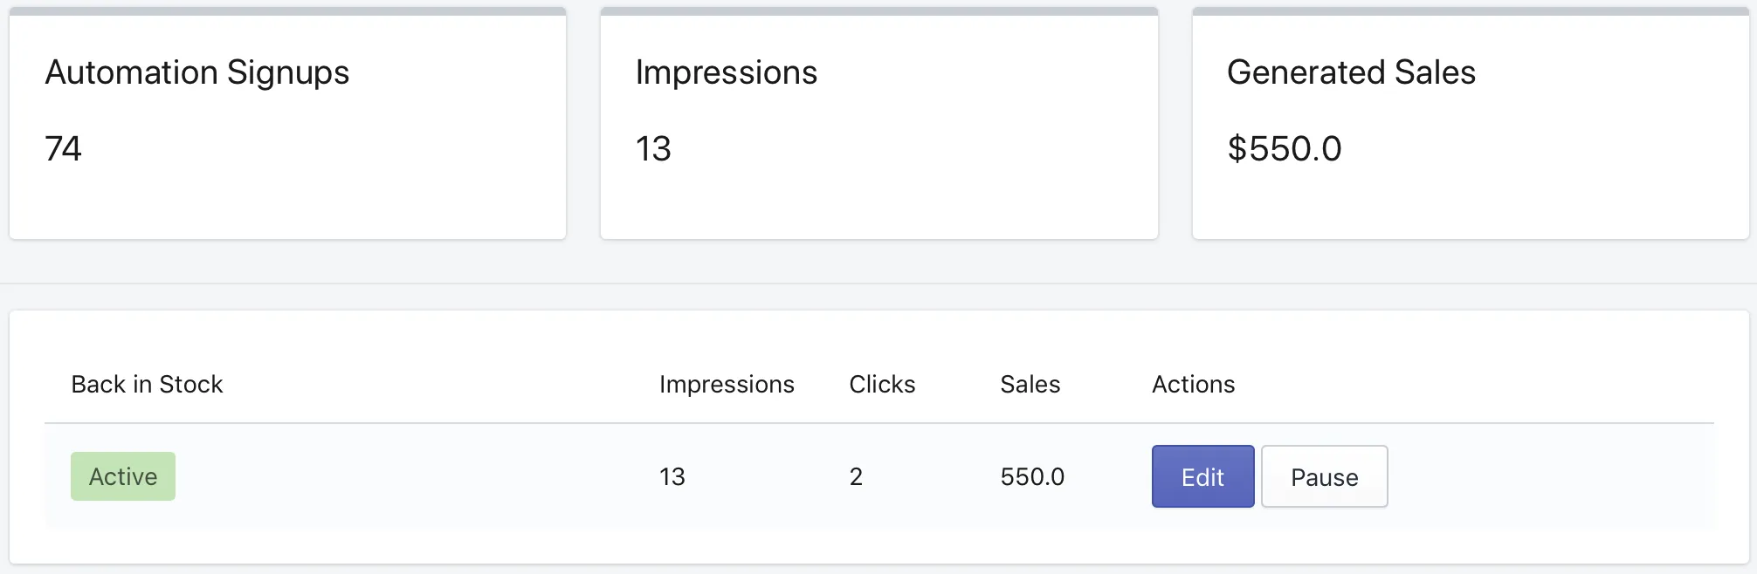Click the 550.0 sales value in row
Image resolution: width=1757 pixels, height=574 pixels.
pyautogui.click(x=1032, y=476)
